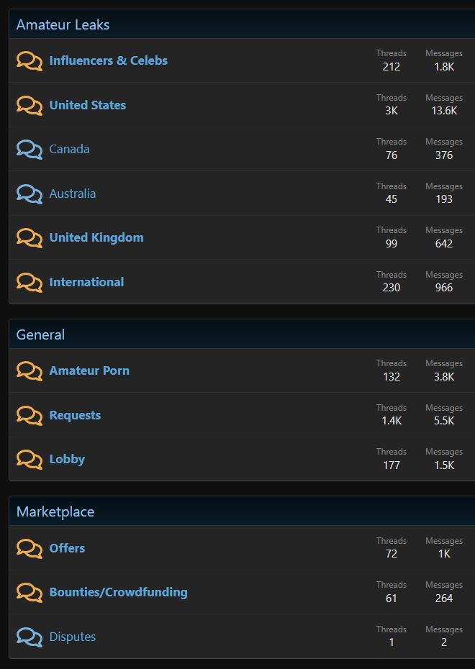The width and height of the screenshot is (475, 669).
Task: Click the United Kingdom forum chat icon
Action: [x=30, y=238]
